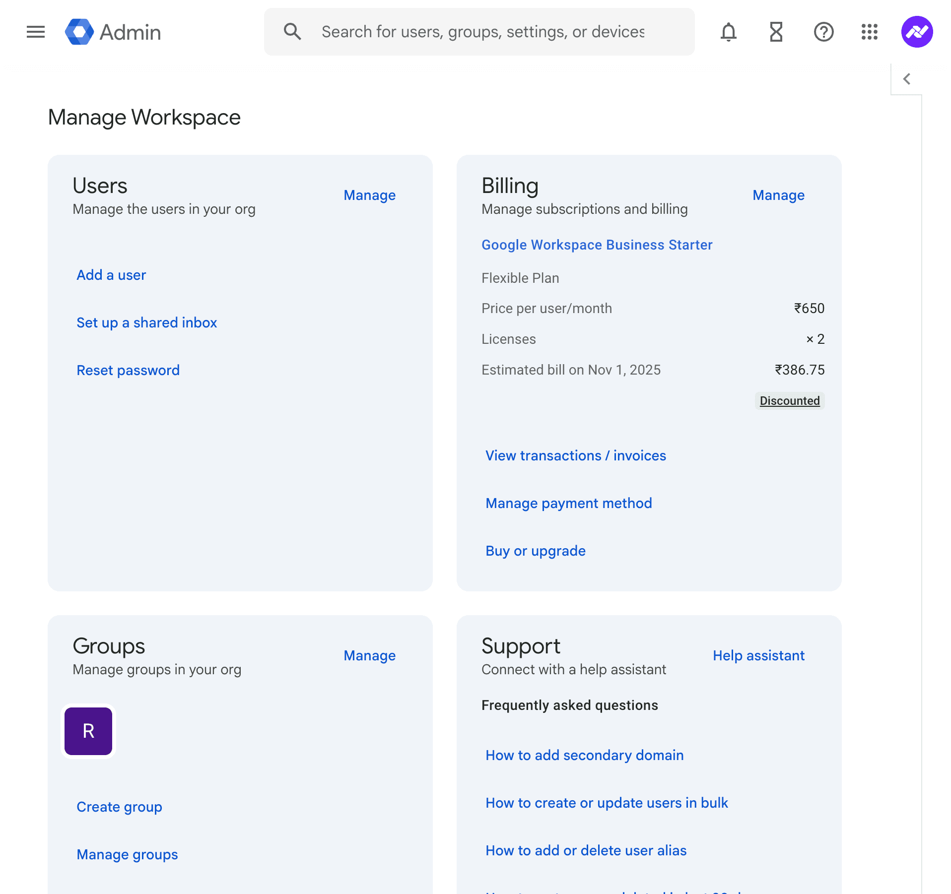Open the notifications bell
The height and width of the screenshot is (894, 951).
729,32
